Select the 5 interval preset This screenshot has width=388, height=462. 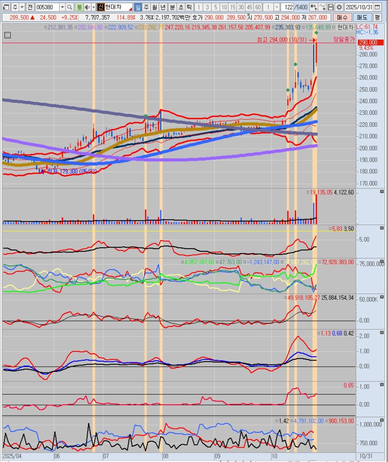pyautogui.click(x=216, y=7)
